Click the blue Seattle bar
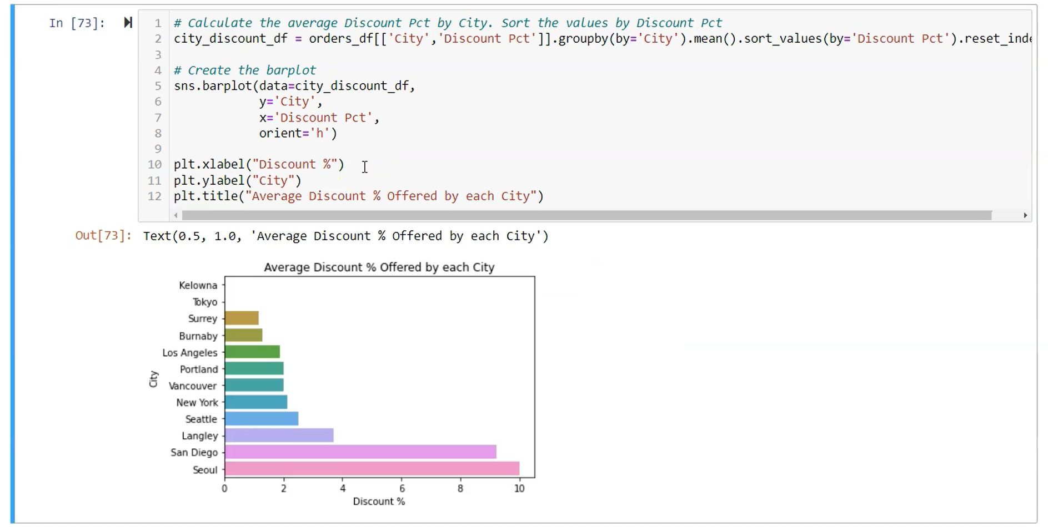This screenshot has height=527, width=1048. tap(261, 419)
